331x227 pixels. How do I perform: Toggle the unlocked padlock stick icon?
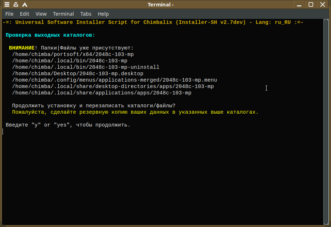tap(16, 4)
